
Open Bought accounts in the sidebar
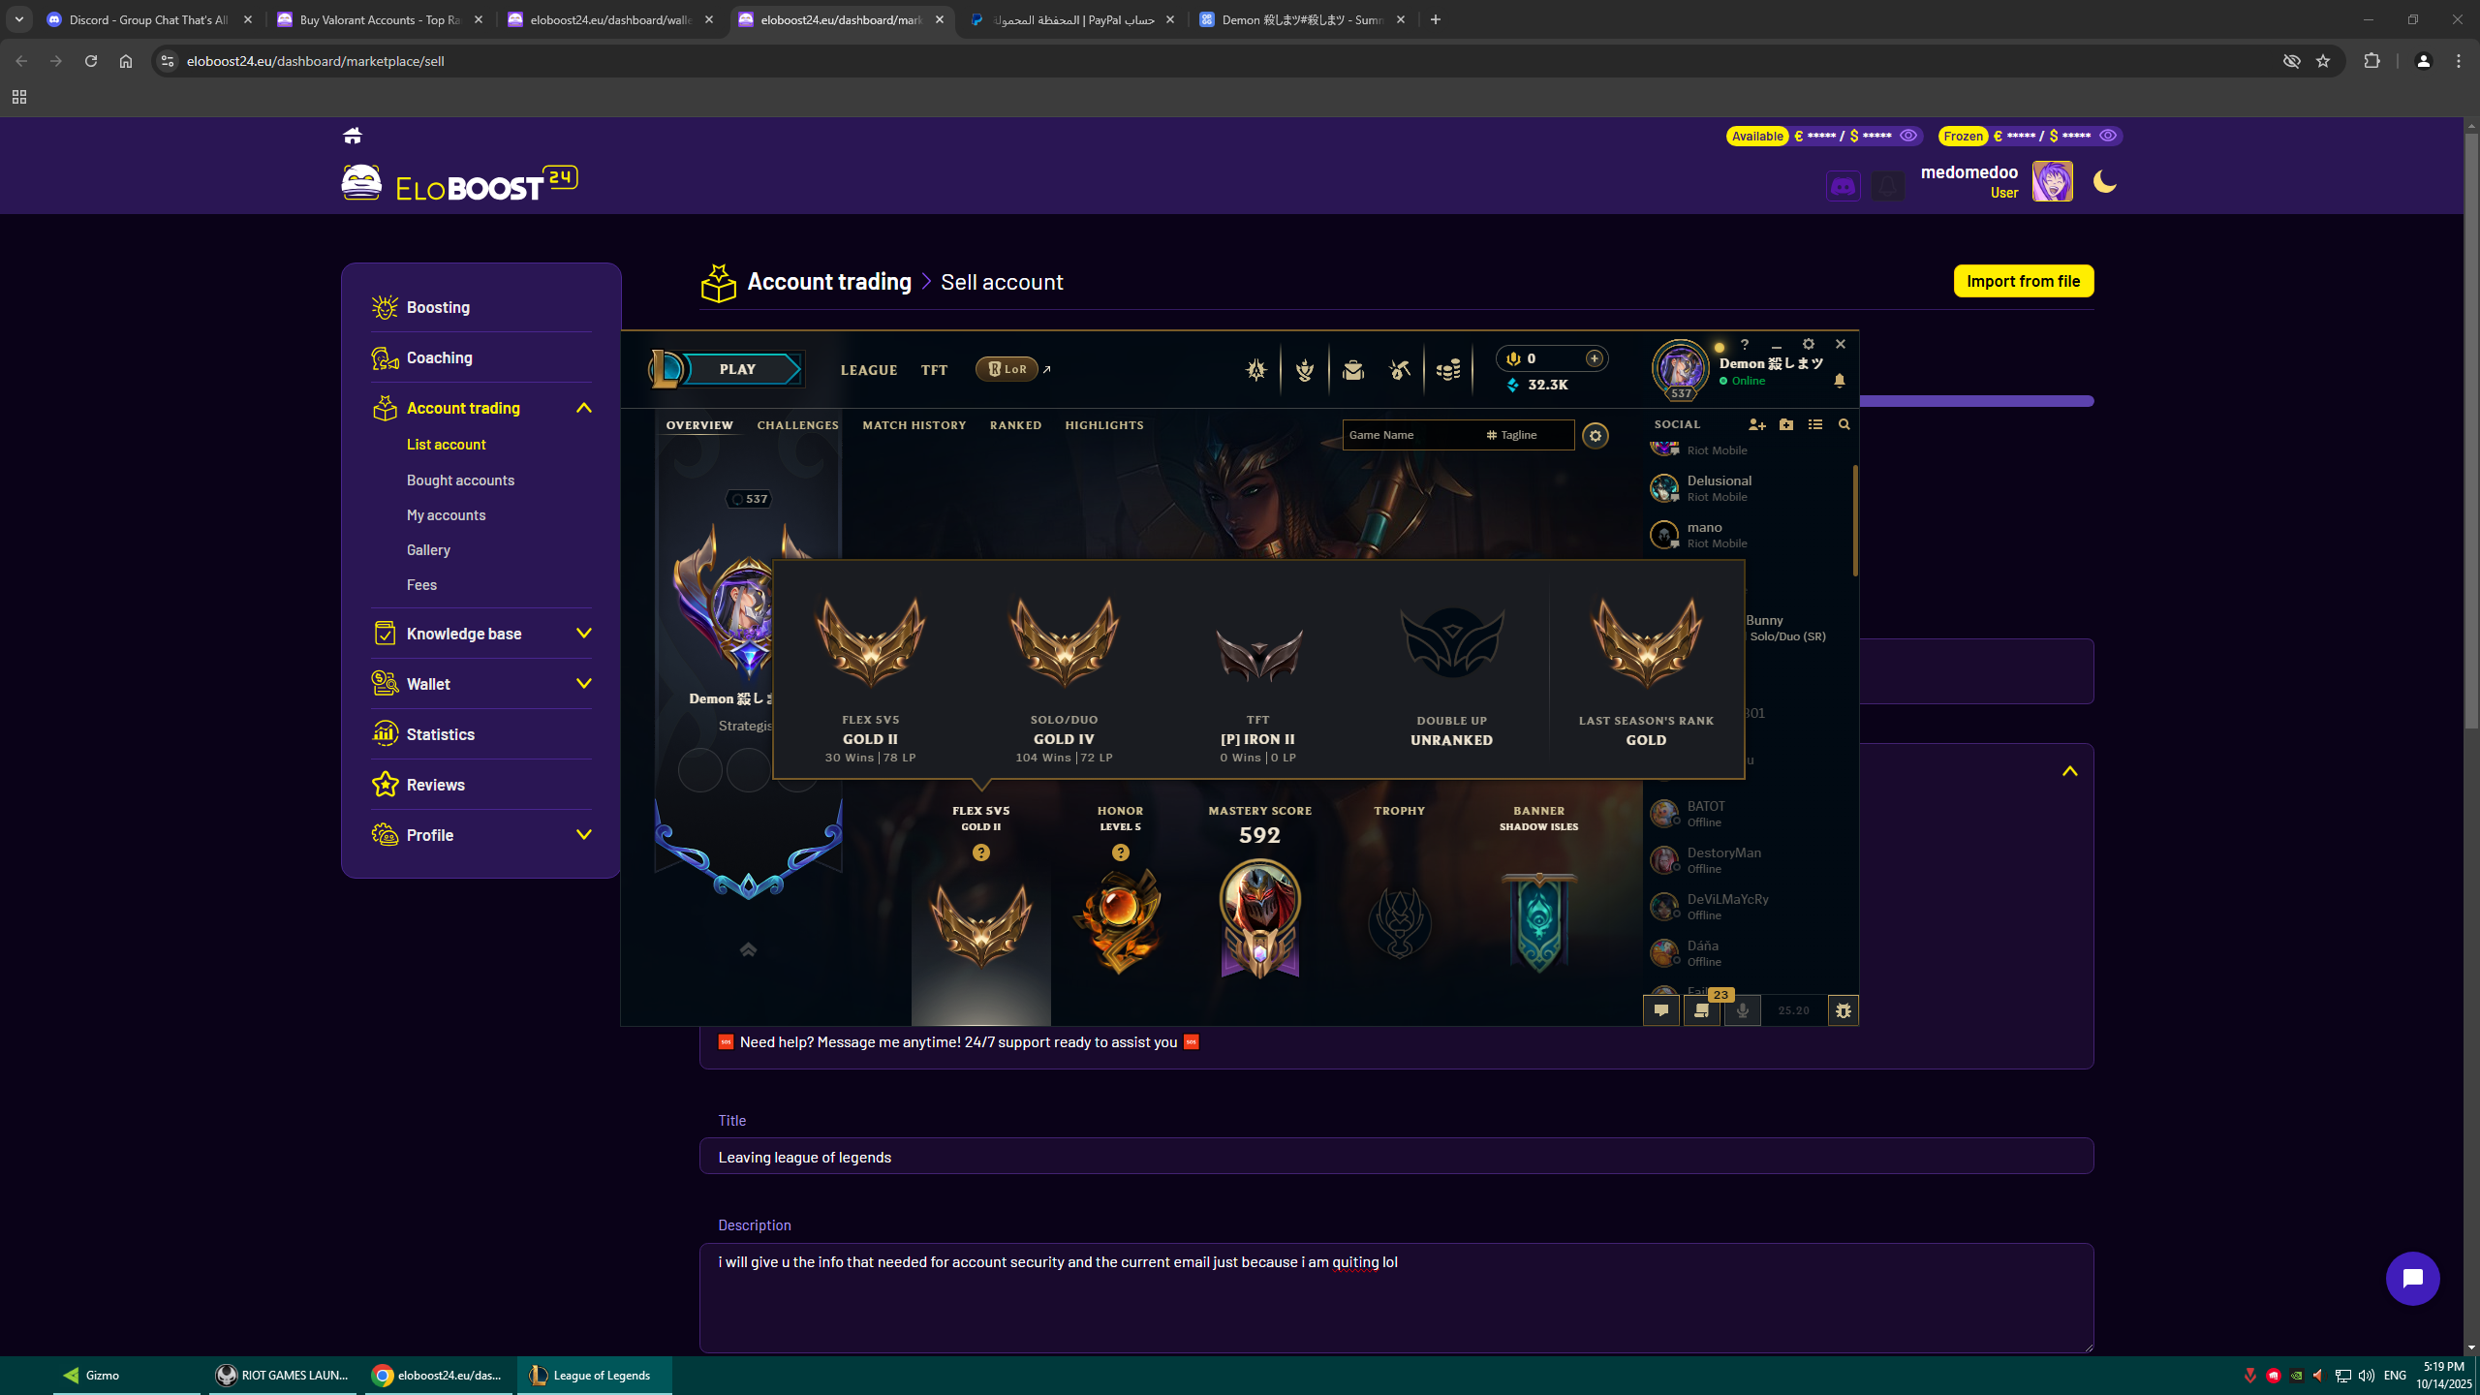click(x=461, y=480)
